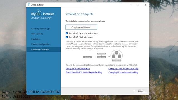Click the MySQL Installer title bar icon

(29, 5)
